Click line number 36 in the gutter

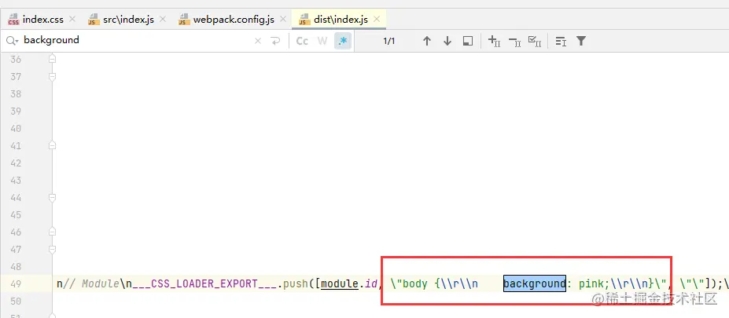click(x=16, y=60)
